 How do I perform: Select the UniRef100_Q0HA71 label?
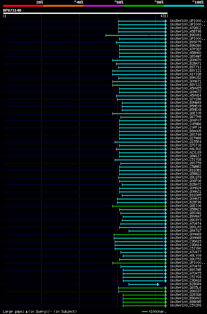[186, 81]
